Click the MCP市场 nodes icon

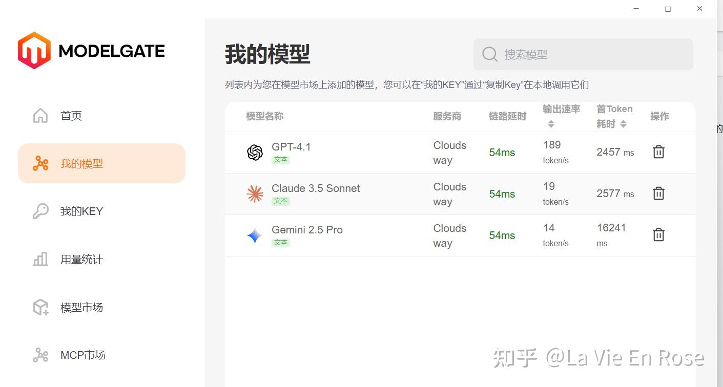[40, 354]
